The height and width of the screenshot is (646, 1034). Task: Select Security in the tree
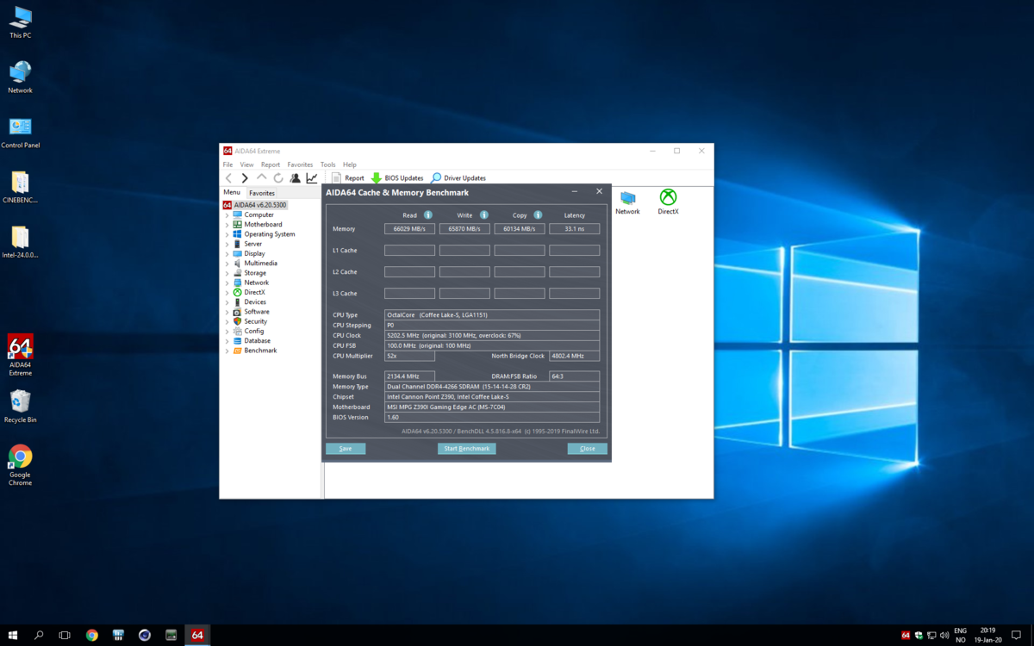coord(255,321)
